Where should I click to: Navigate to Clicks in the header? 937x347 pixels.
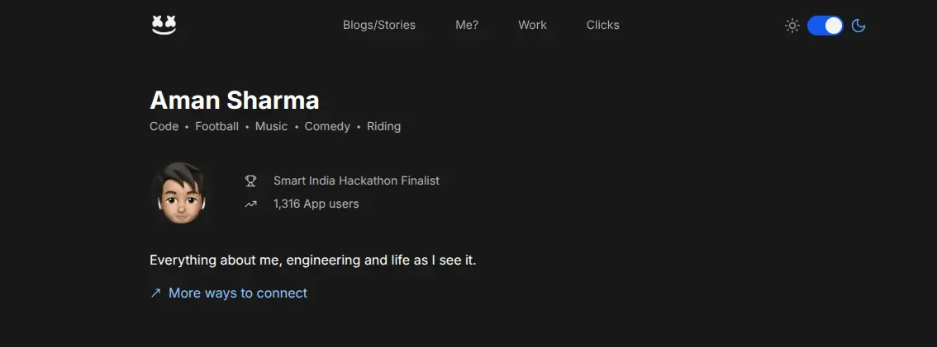(x=602, y=25)
